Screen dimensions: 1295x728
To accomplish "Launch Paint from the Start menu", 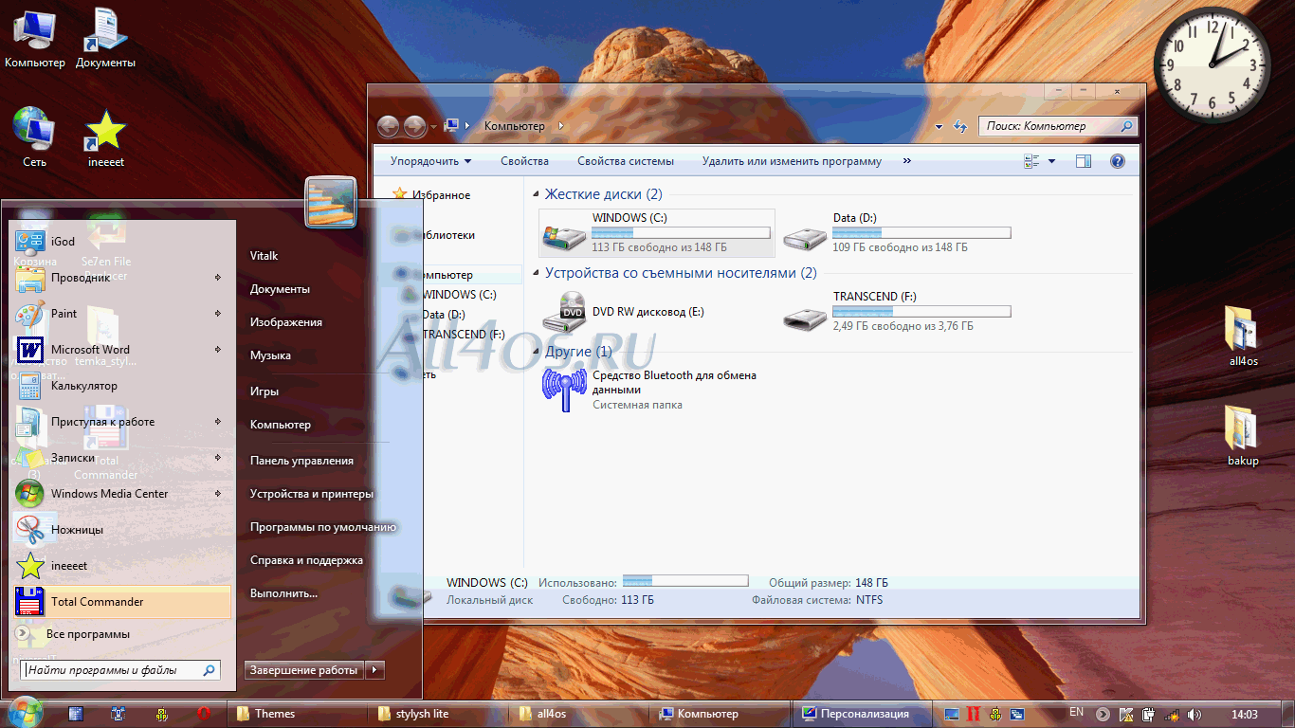I will tap(121, 314).
